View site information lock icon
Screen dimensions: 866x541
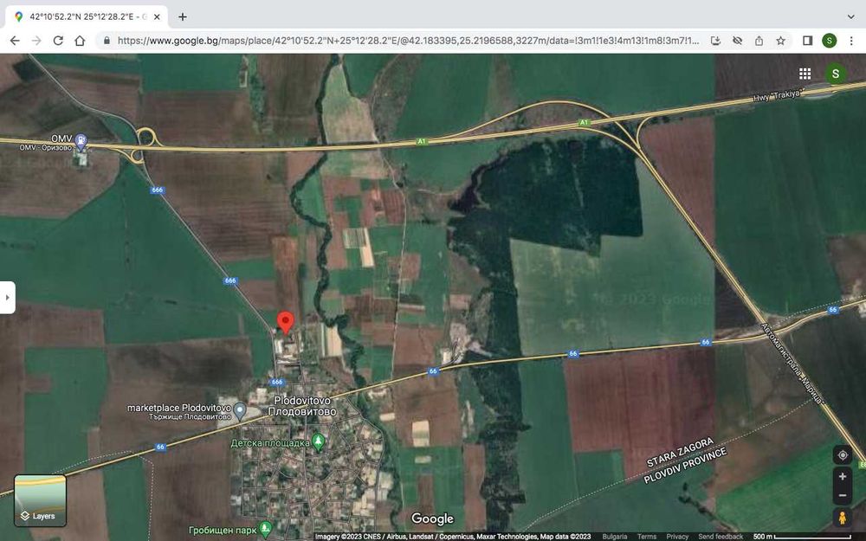click(x=107, y=41)
